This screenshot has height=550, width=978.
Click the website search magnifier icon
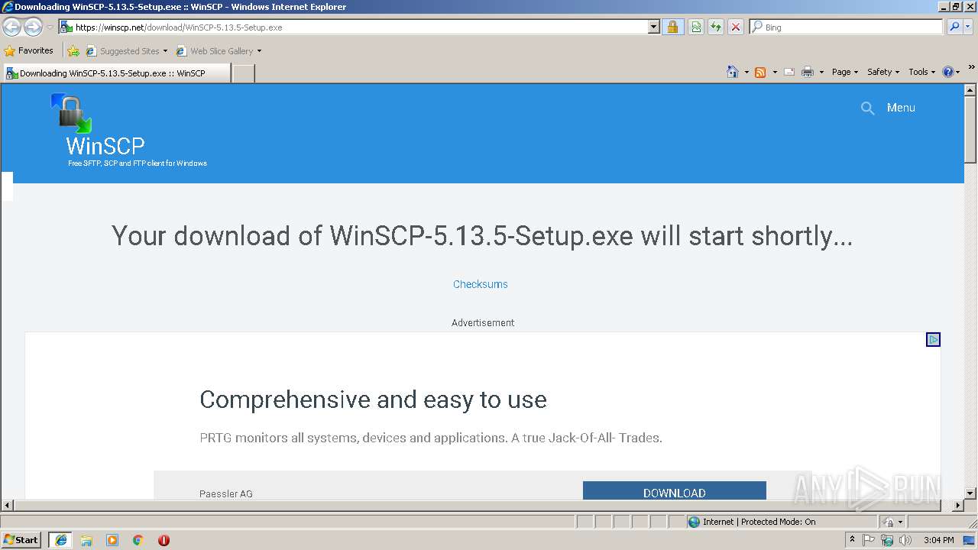pyautogui.click(x=867, y=108)
